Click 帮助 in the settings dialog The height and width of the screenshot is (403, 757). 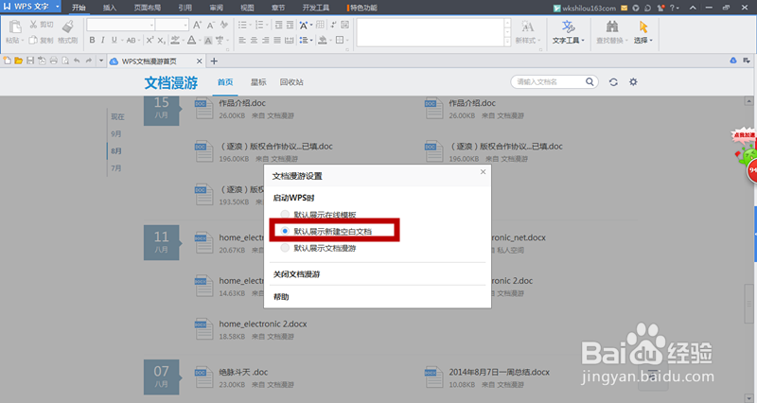click(281, 297)
